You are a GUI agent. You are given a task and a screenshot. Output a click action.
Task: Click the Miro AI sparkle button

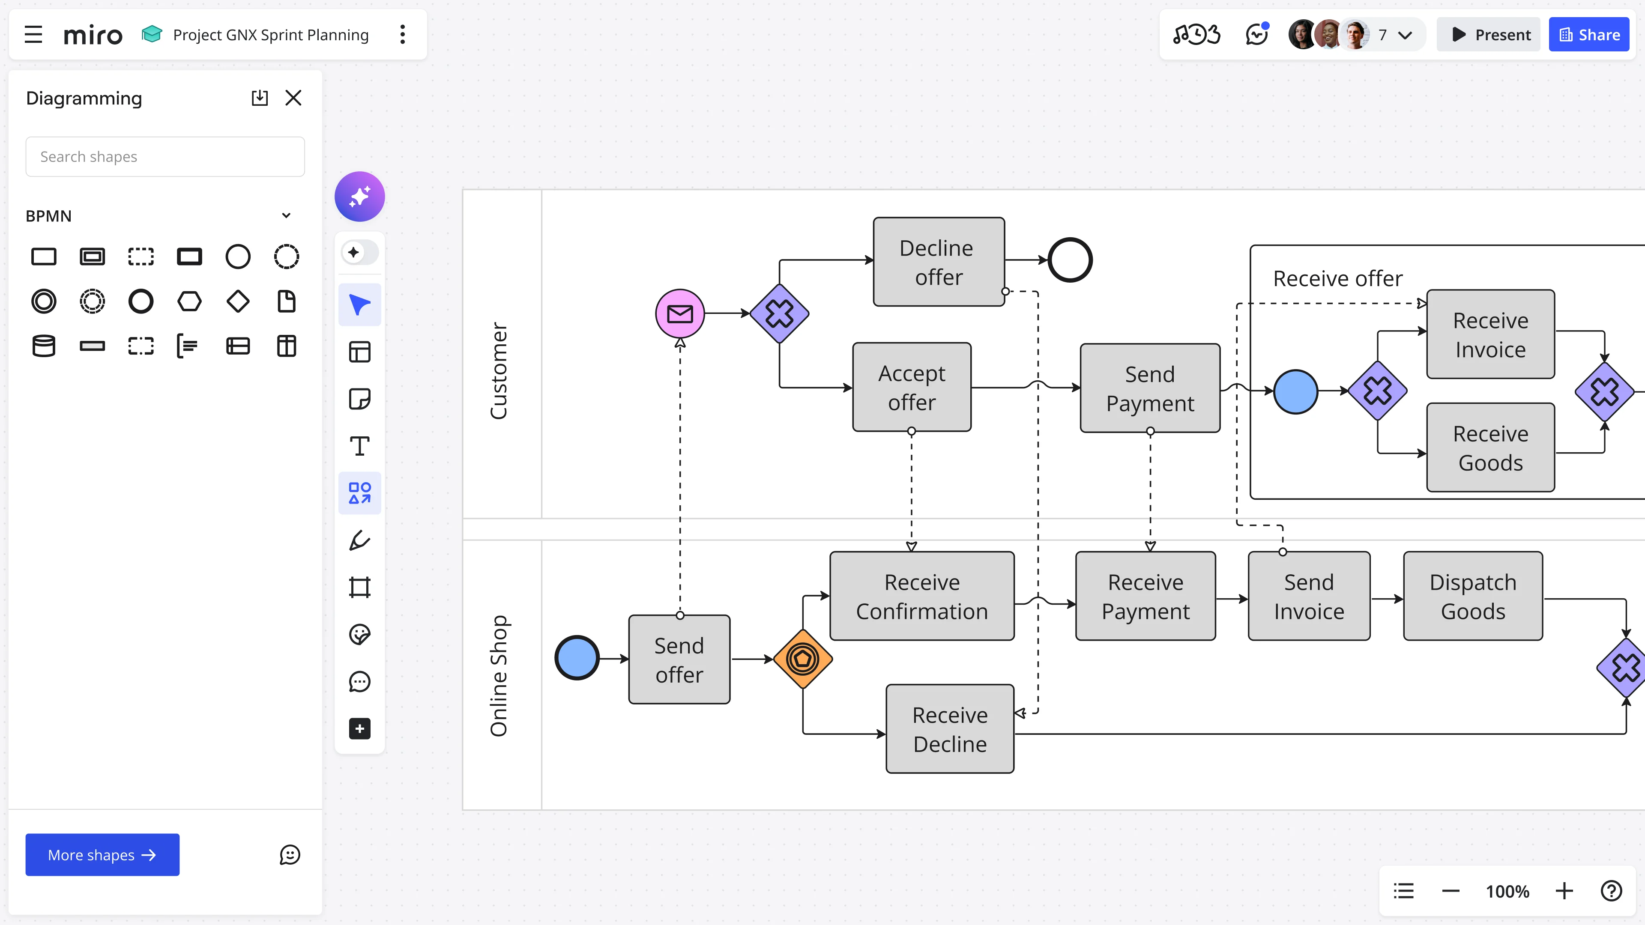click(x=359, y=197)
